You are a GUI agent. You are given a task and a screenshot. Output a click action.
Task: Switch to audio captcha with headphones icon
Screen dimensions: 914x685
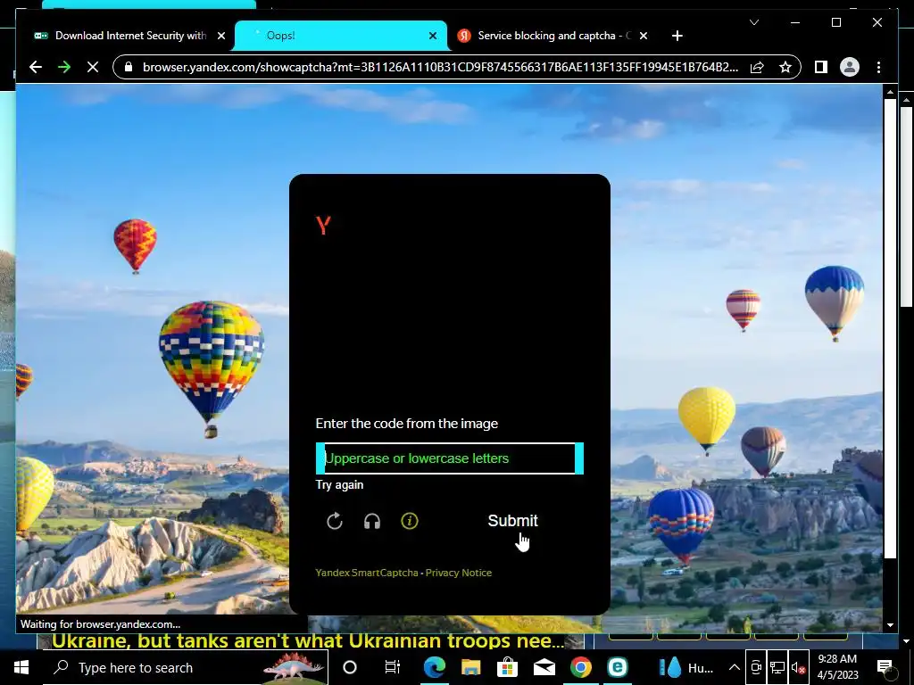pos(372,521)
